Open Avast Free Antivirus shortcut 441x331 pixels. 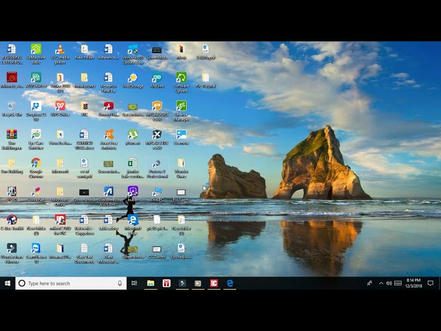point(108,134)
